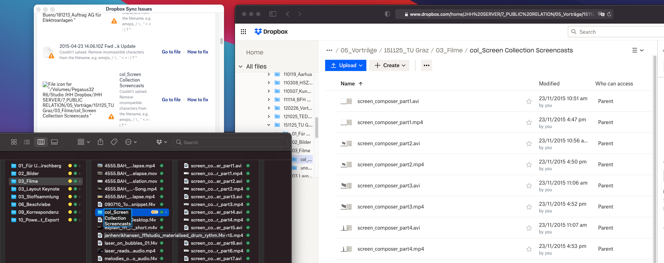Star screen_composer_part1.avi
This screenshot has width=664, height=263.
coord(529,101)
